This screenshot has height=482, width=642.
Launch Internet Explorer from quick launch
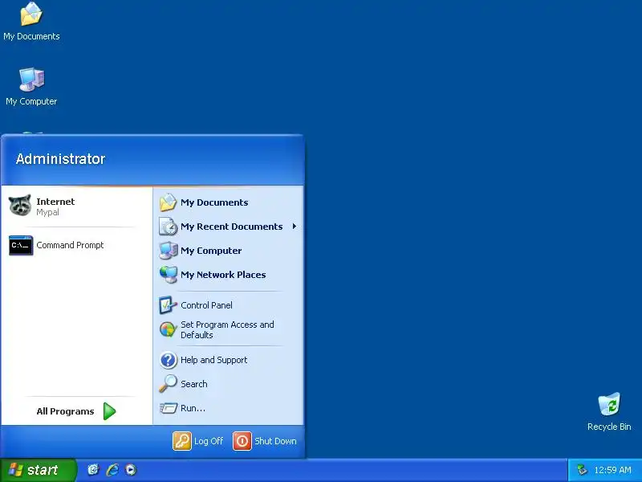click(x=112, y=470)
